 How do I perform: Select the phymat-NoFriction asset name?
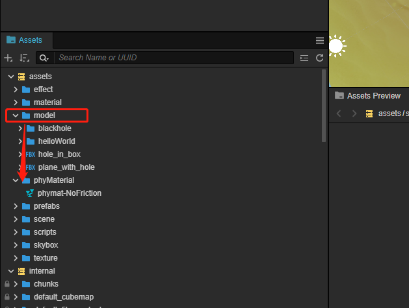[x=70, y=193]
